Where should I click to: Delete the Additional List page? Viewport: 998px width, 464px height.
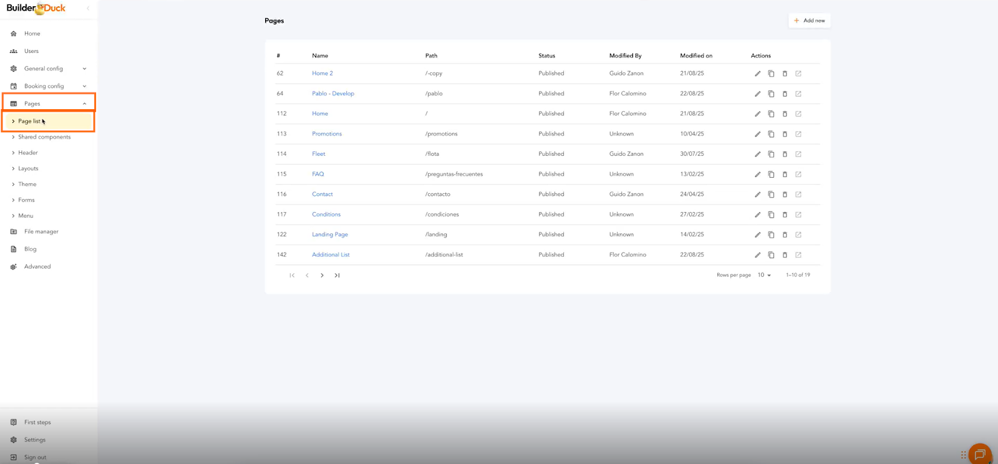click(785, 255)
